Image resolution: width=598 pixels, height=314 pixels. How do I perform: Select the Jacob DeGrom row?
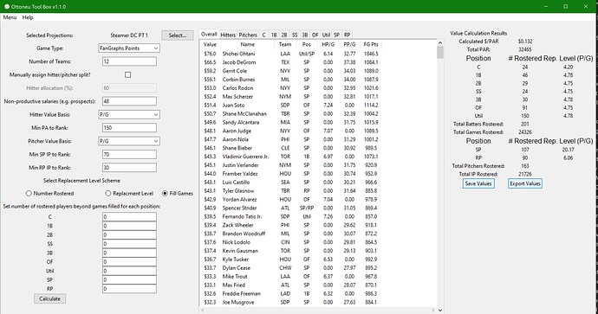click(290, 62)
